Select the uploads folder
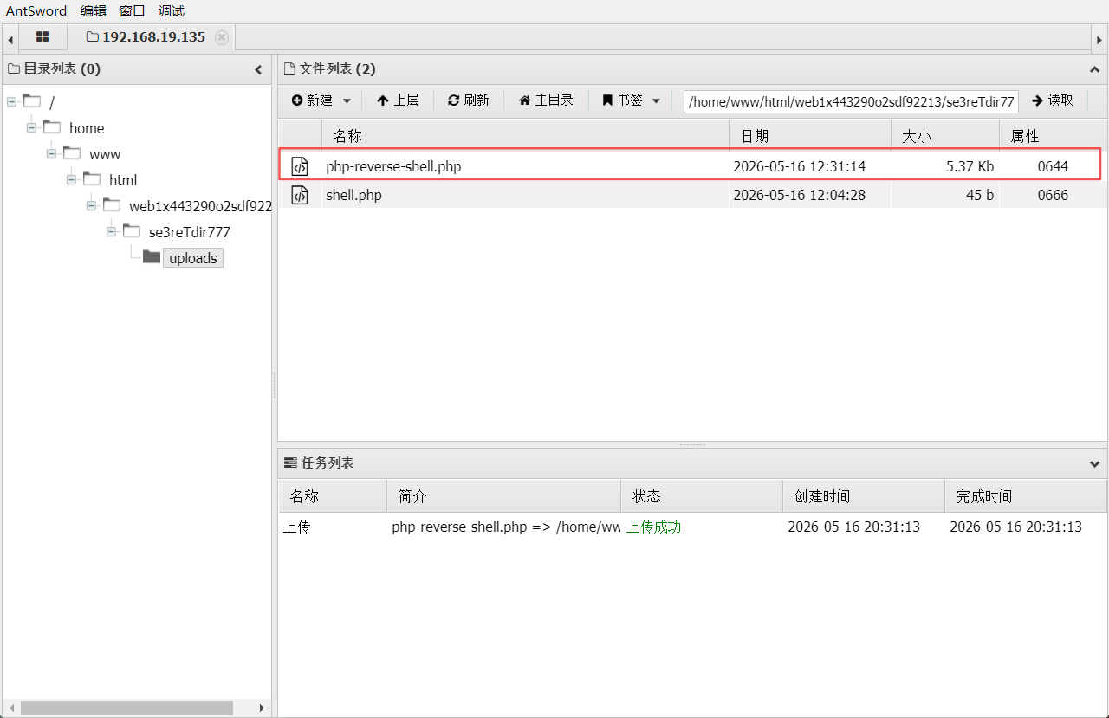The height and width of the screenshot is (718, 1109). pos(192,258)
